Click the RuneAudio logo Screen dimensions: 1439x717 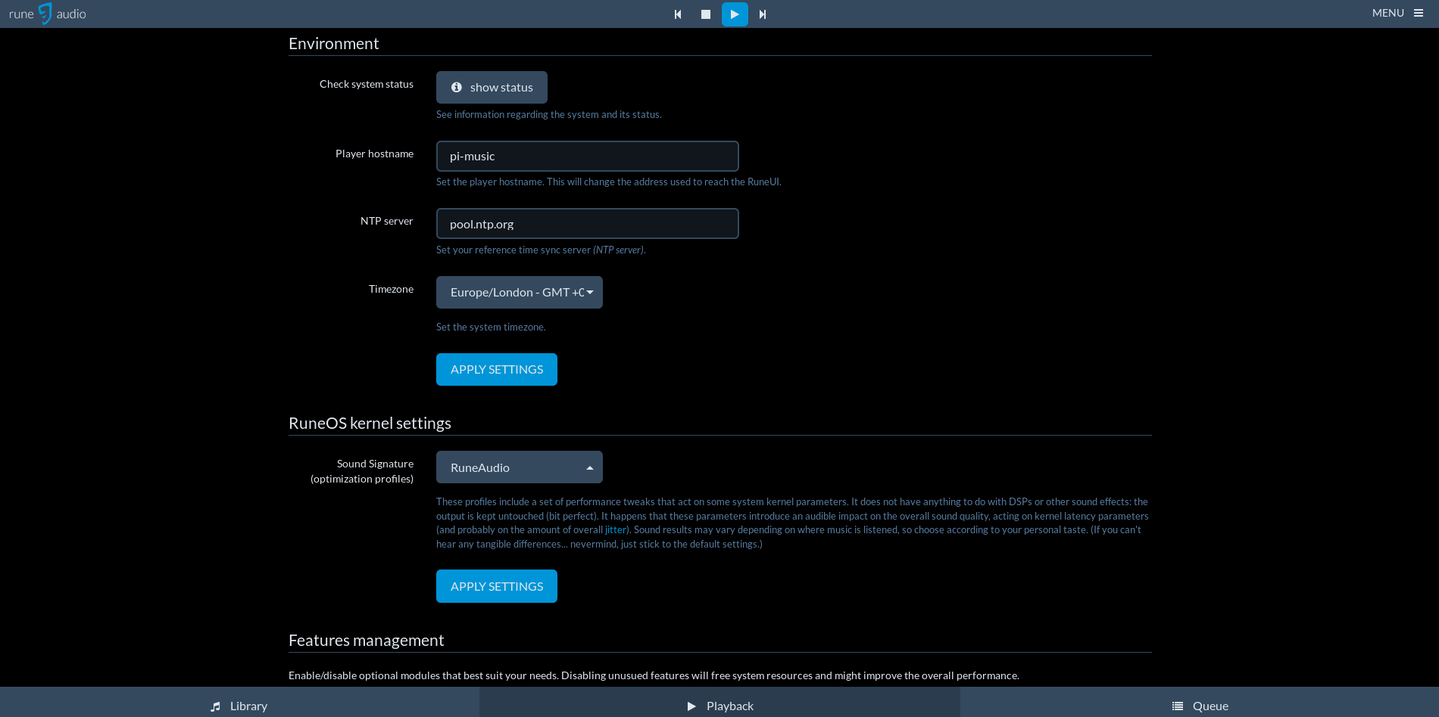click(x=47, y=14)
